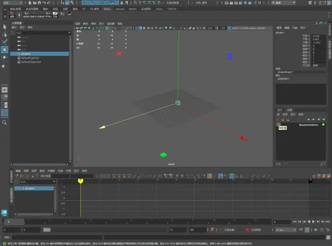332x246 pixels.
Task: Click the red manipulator handle in viewport
Action: (119, 53)
